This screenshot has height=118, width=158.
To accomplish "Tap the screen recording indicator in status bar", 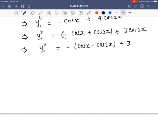I will 134,1.
